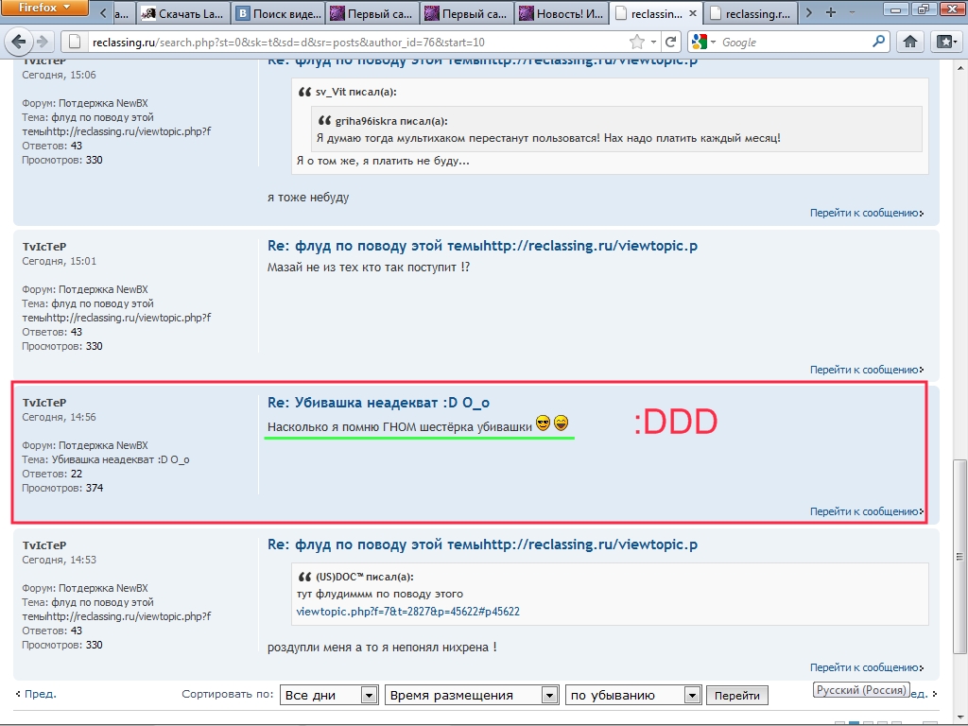Viewport: 968px width, 726px height.
Task: Open 'Re: Убивашка неадекват :D O_o' post title
Action: click(x=378, y=403)
